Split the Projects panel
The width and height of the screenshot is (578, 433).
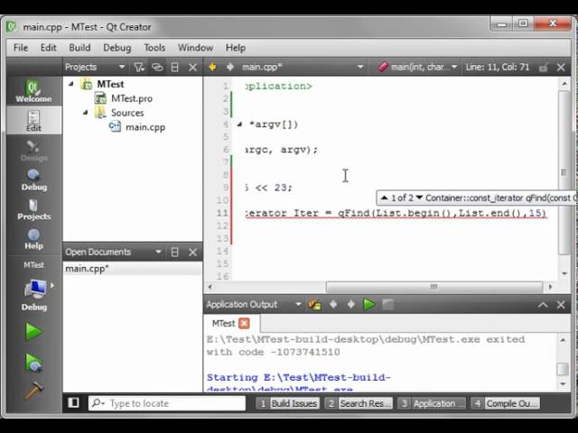(175, 67)
